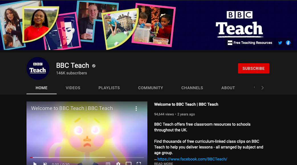The width and height of the screenshot is (297, 165).
Task: Click the BBC Teach channel avatar
Action: tap(38, 68)
